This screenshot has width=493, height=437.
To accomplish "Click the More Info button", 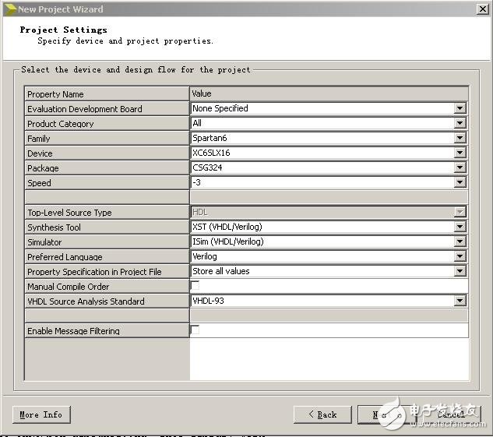I will [41, 414].
